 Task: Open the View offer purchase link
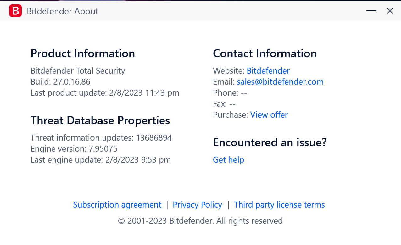269,115
